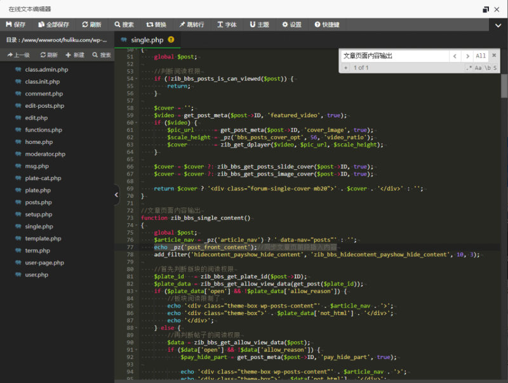Restore the editor window size

(486, 10)
